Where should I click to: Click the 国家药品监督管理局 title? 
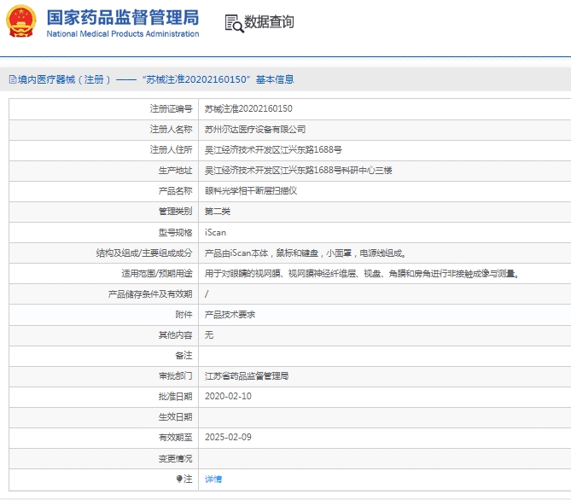coord(123,17)
